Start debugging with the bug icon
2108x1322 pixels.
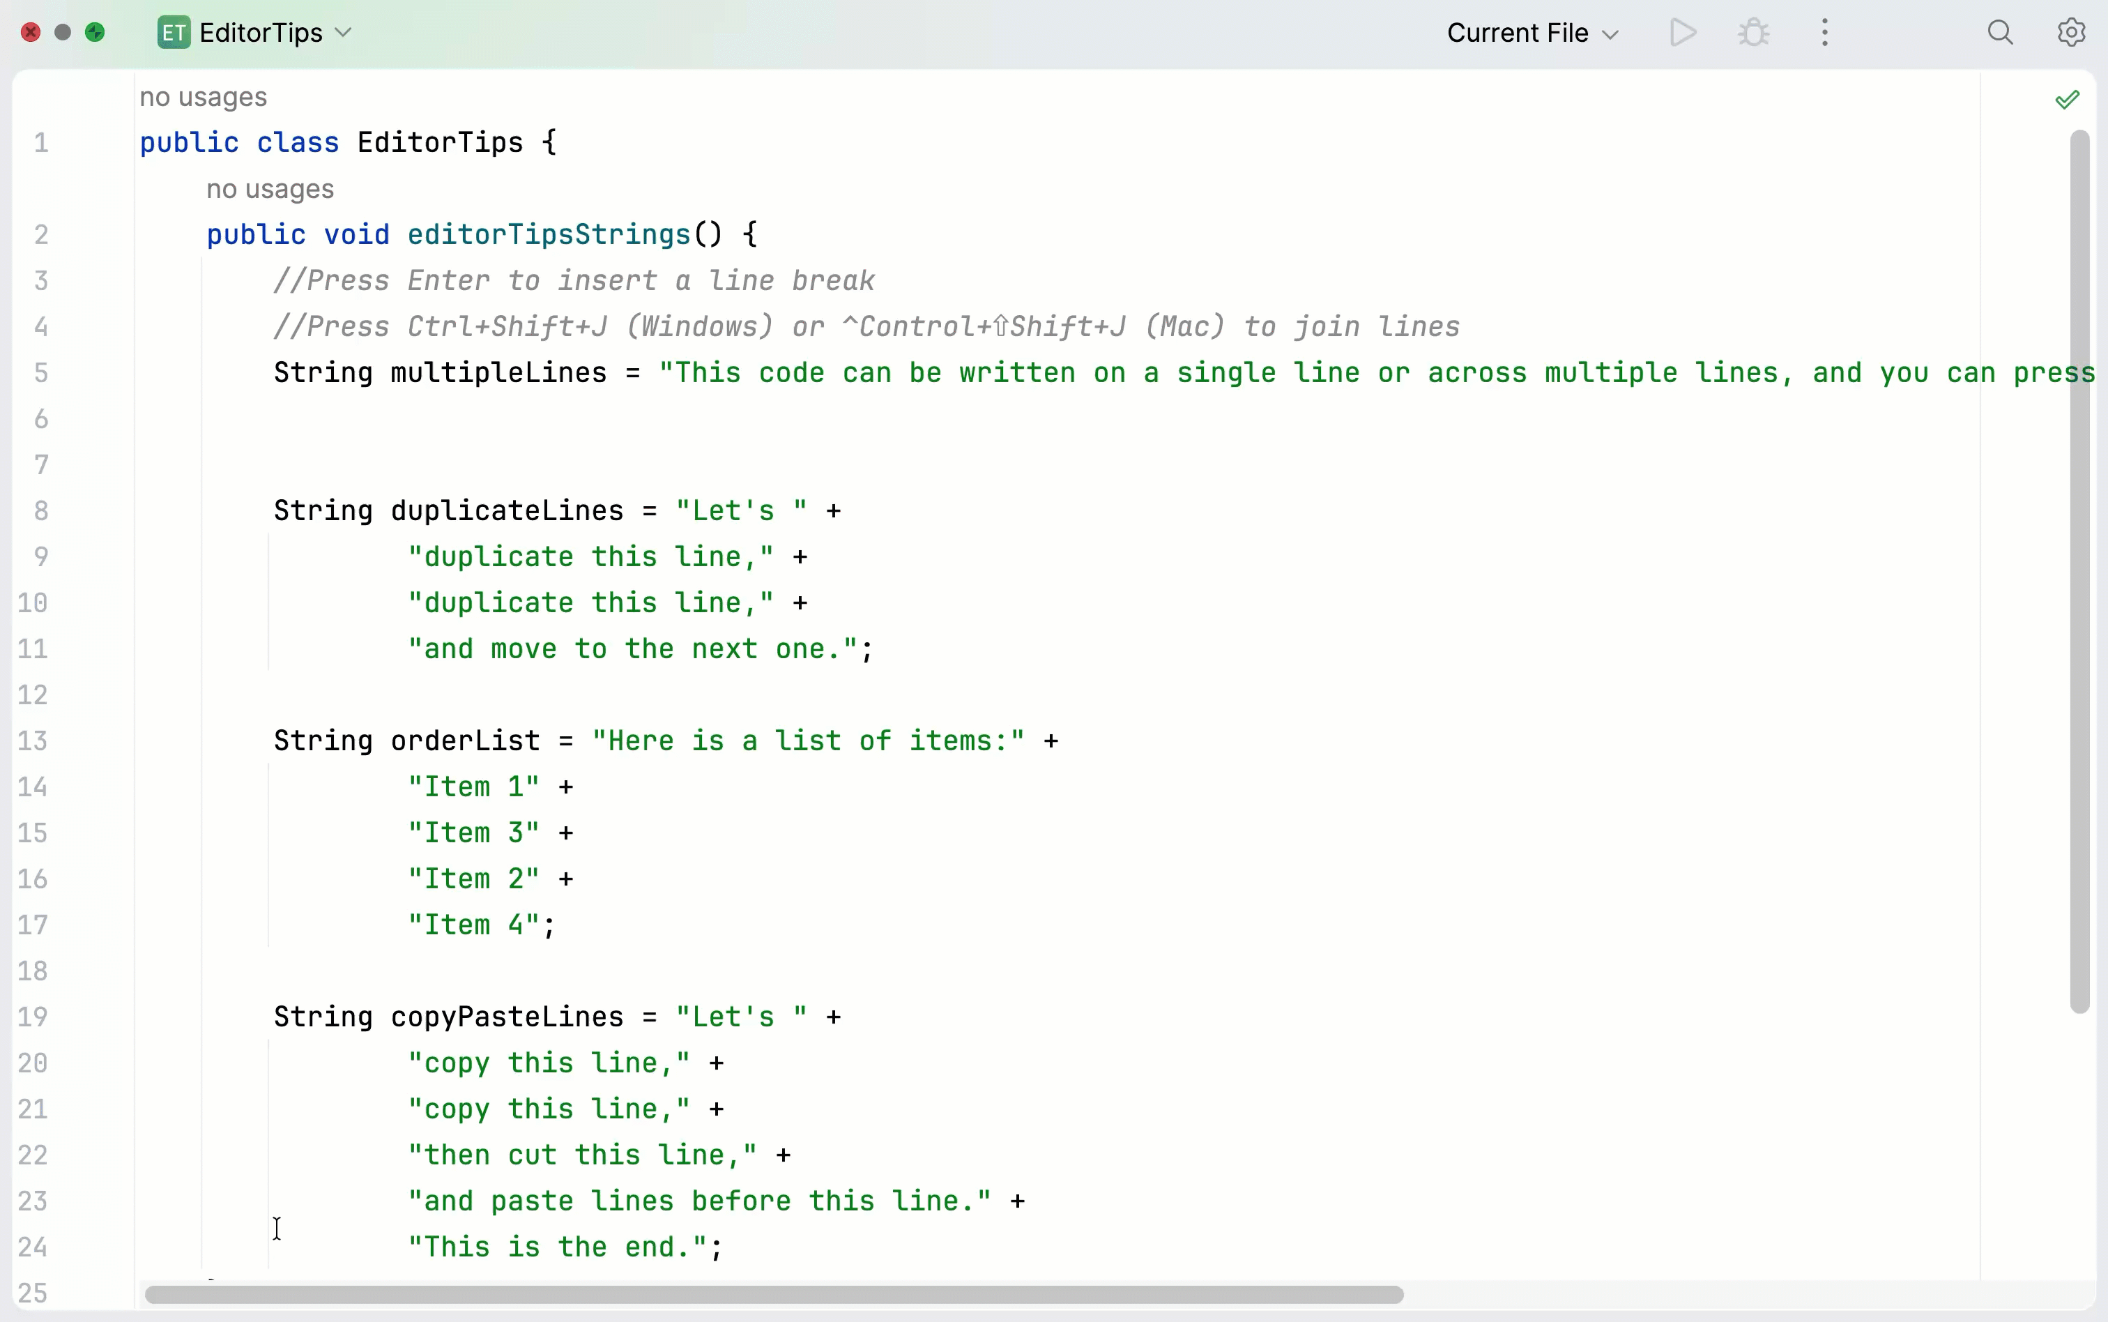1753,33
